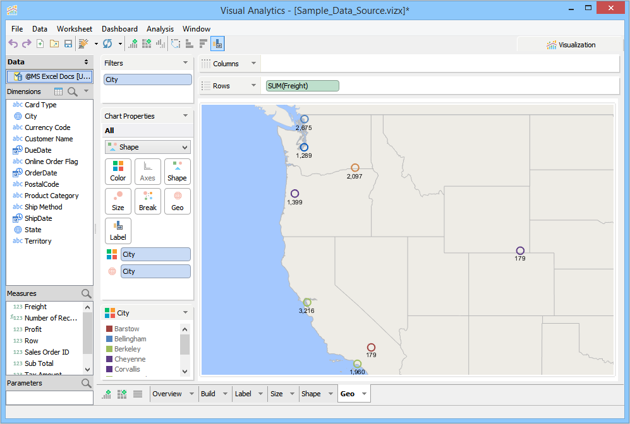This screenshot has height=424, width=630.
Task: Click the Undo arrow in the toolbar
Action: pos(13,44)
